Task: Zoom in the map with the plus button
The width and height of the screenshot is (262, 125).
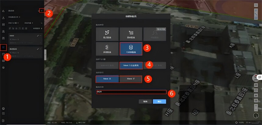Action: 256,106
